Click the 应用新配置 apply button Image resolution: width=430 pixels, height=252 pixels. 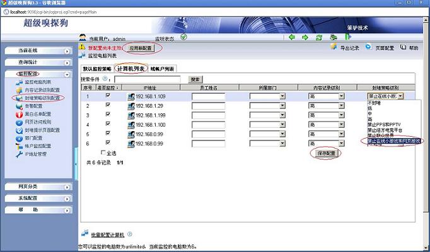[x=141, y=47]
